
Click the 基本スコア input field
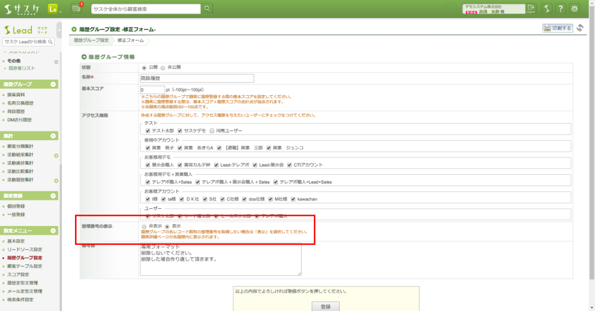point(152,90)
